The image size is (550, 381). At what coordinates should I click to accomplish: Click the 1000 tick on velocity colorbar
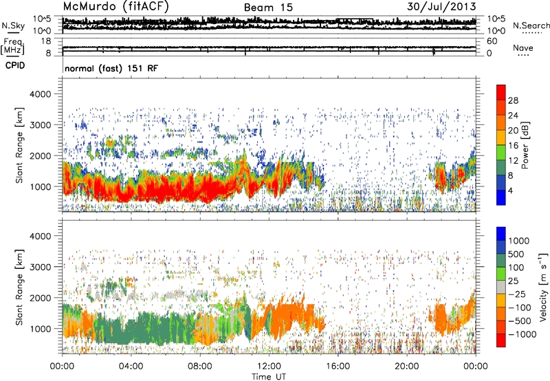[x=519, y=241]
